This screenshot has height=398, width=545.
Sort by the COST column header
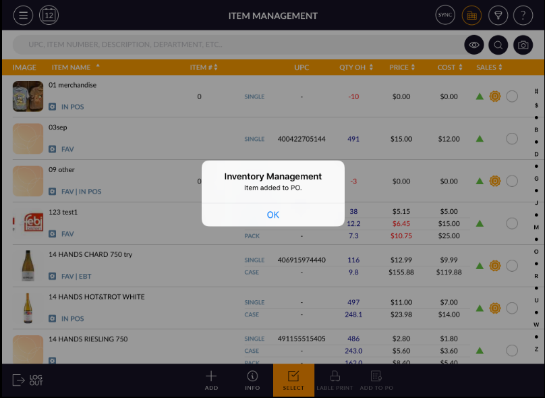450,67
